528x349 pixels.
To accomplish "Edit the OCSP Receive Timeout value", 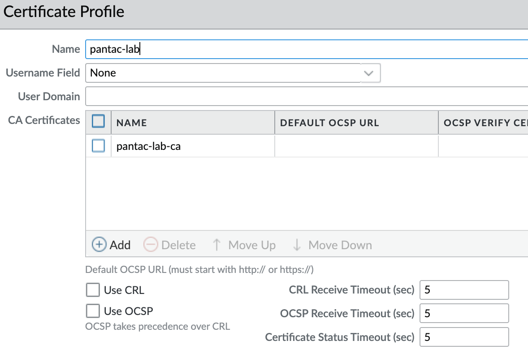I will point(464,313).
